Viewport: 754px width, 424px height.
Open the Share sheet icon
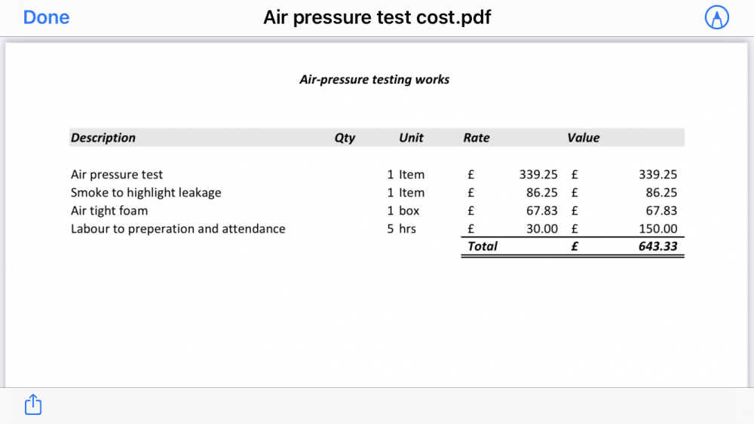pyautogui.click(x=33, y=404)
